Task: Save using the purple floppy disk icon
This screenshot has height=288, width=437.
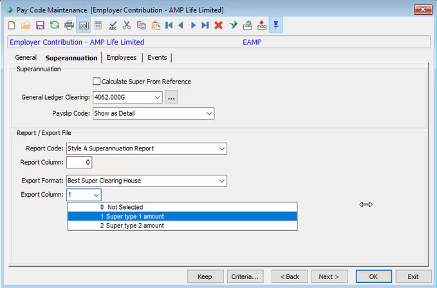Action: click(40, 25)
